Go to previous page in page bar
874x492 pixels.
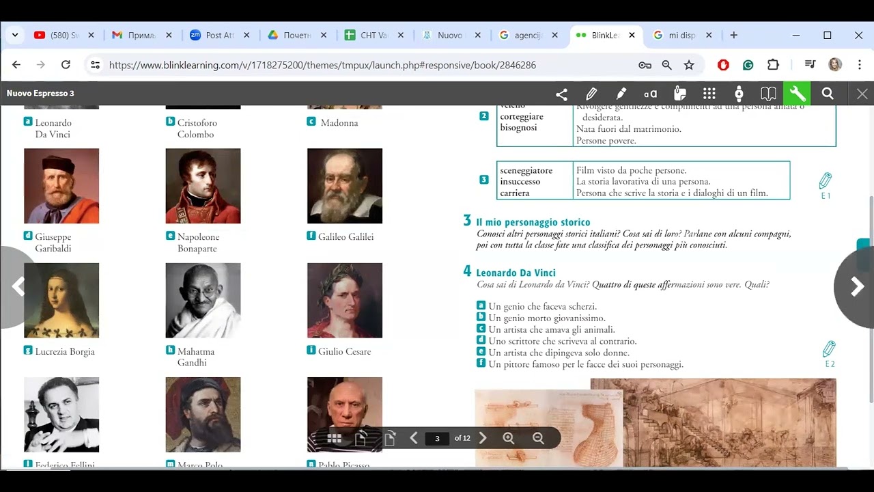[414, 438]
